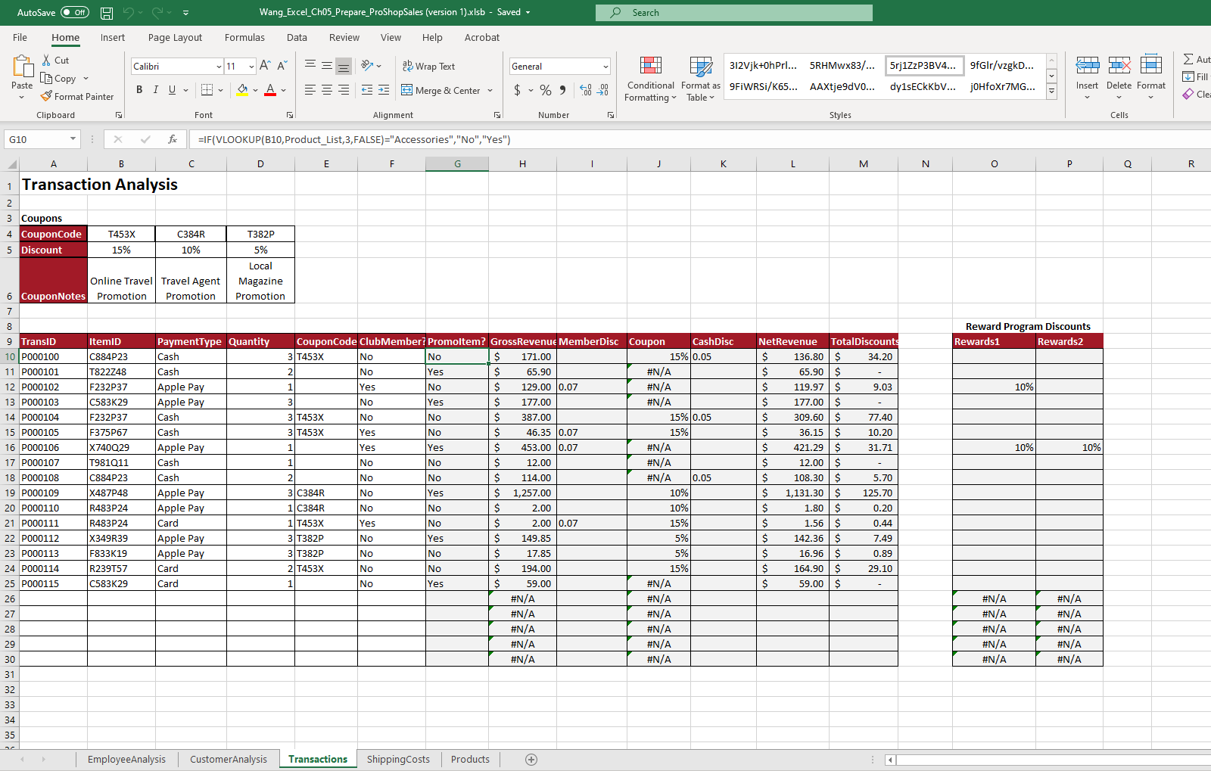Viewport: 1211px width, 771px height.
Task: Click Decrease Decimal icon
Action: pos(602,90)
